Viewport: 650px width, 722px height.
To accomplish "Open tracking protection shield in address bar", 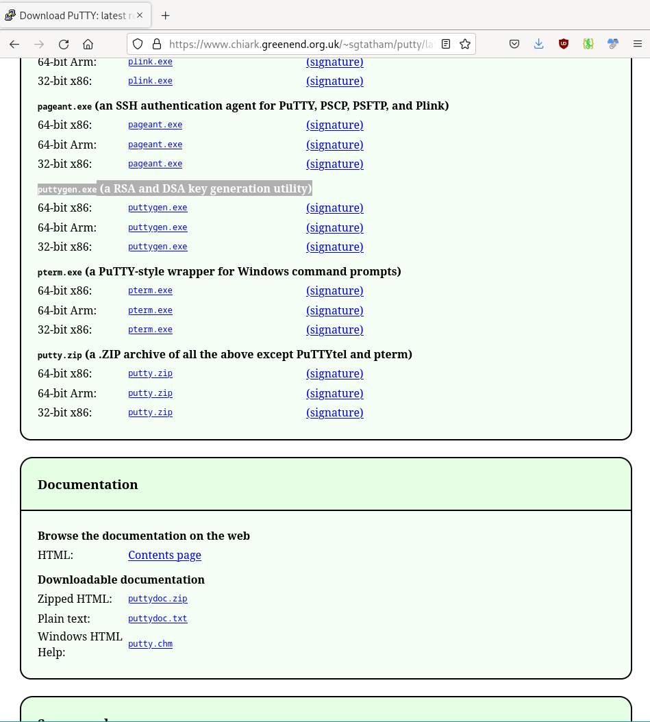I will [138, 45].
